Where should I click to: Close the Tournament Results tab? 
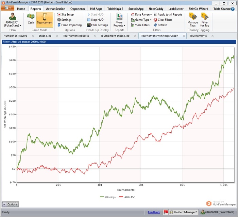[x=95, y=36]
